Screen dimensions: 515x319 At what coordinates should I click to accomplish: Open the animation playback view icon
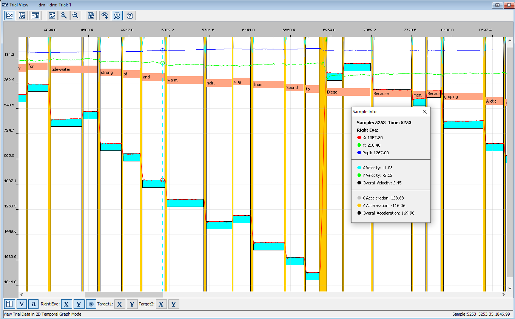(35, 15)
